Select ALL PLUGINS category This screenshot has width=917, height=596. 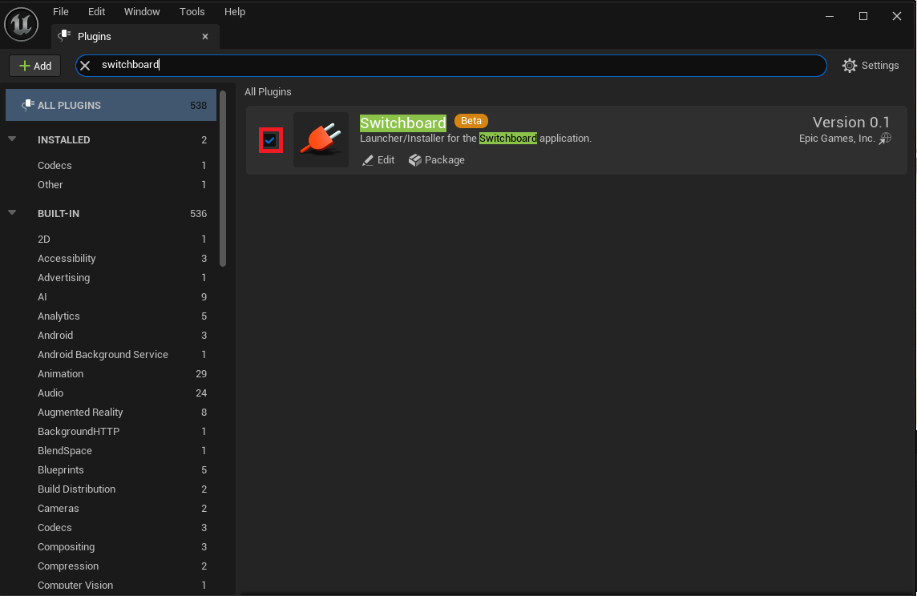point(111,105)
